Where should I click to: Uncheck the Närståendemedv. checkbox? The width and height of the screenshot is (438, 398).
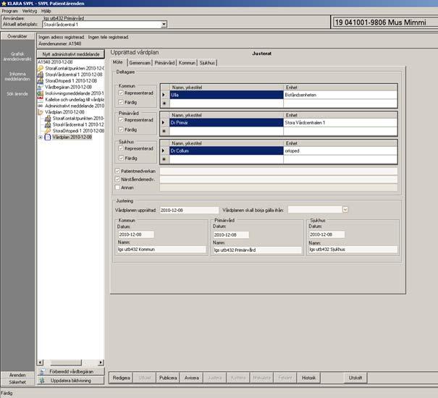(117, 179)
